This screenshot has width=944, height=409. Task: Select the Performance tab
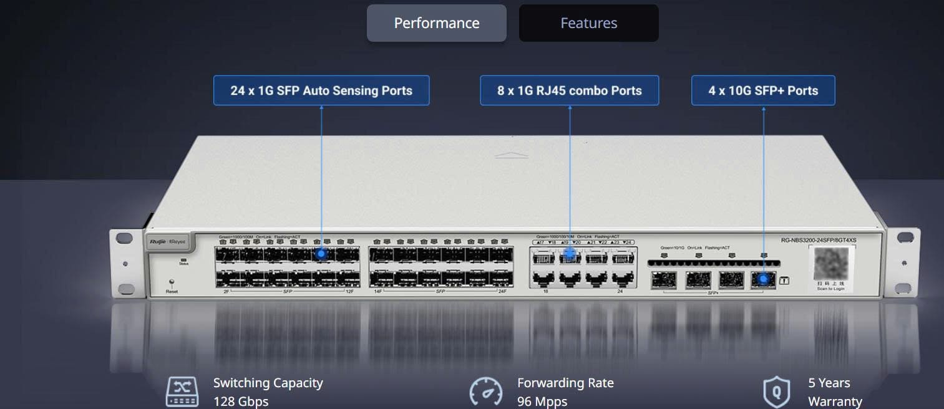pos(436,22)
